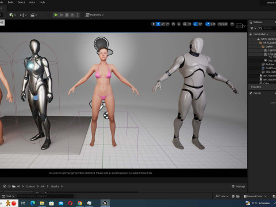Screen dimensions: 276x207
Task: Open camera speed setting
Action: tap(223, 24)
